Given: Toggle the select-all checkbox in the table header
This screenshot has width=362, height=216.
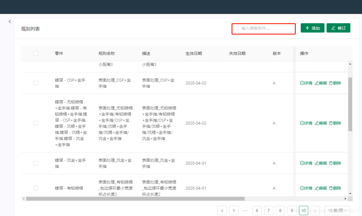Looking at the screenshot, I should (35, 53).
